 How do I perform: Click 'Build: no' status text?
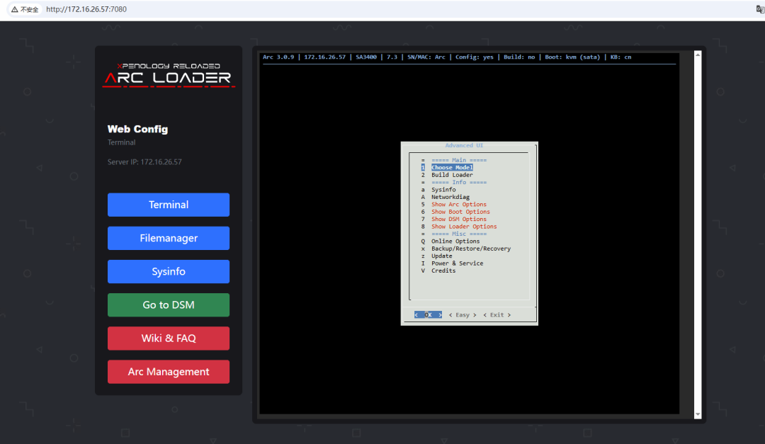(519, 57)
